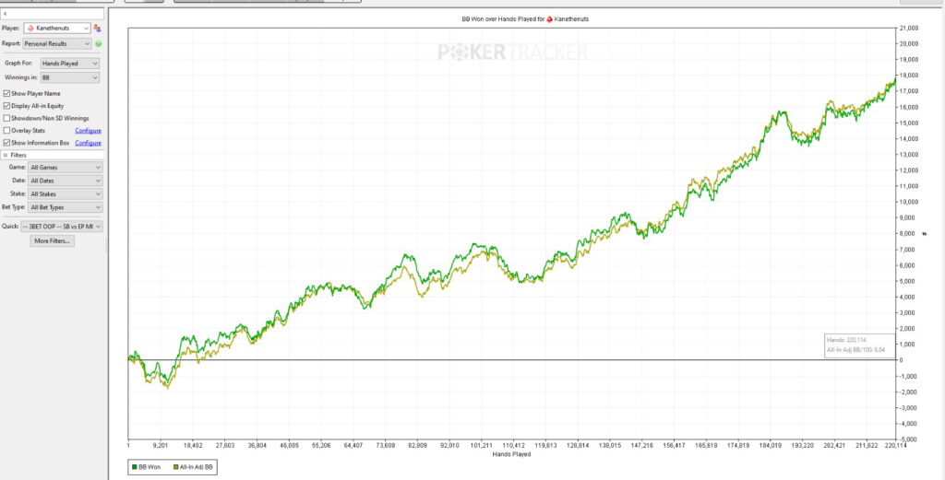This screenshot has height=480, width=945.
Task: Click the green icon beside Report dropdown
Action: (x=98, y=43)
